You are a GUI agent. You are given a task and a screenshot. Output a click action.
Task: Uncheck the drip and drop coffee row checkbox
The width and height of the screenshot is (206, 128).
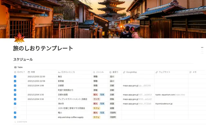click(x=15, y=117)
